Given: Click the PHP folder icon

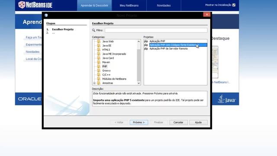Looking at the screenshot, I should tap(99, 66).
